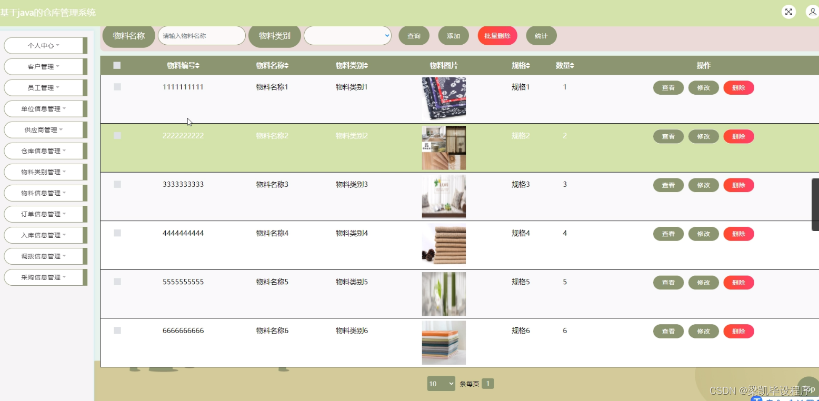
Task: Expand the 供应商管理 sidebar menu
Action: (45, 130)
